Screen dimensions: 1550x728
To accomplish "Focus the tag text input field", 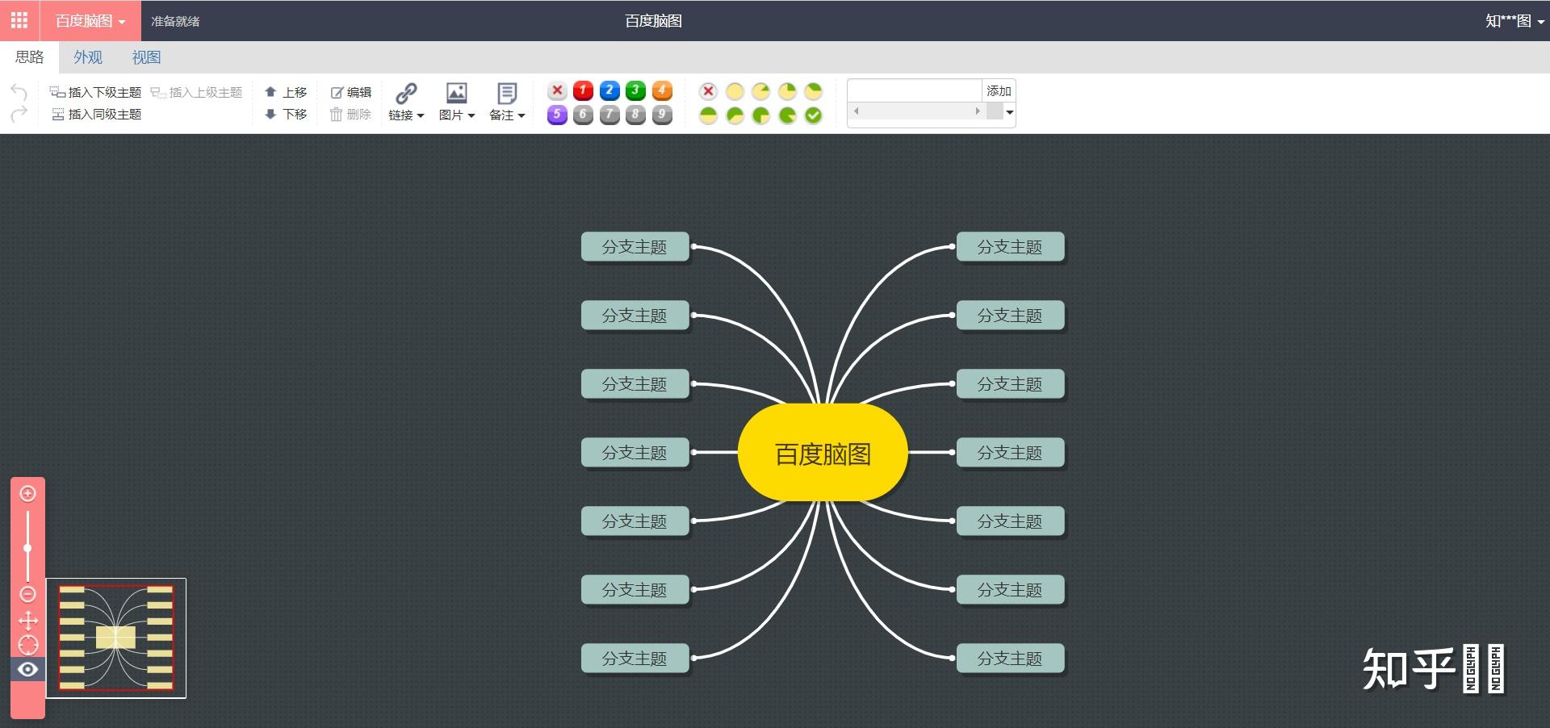I will tap(915, 90).
